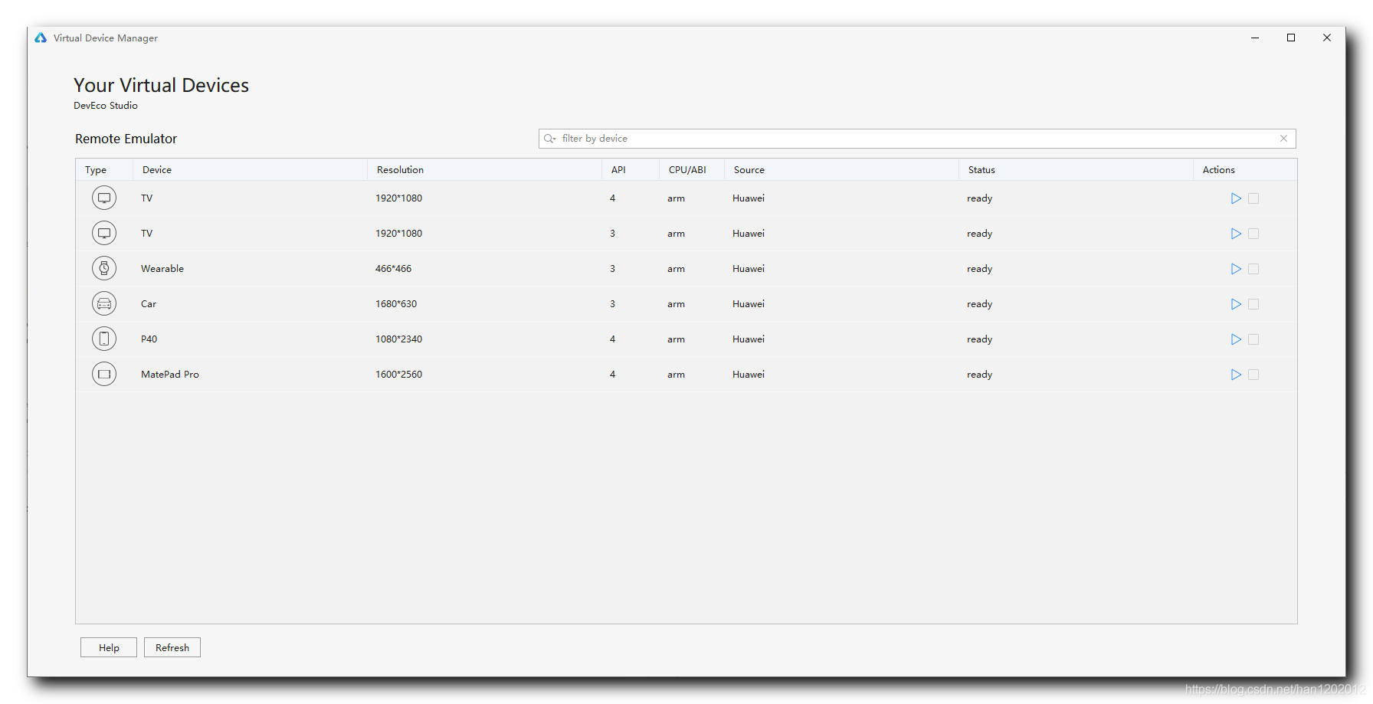Stop the Car emulator square icon
Screen dimensions: 1373x704
(x=1253, y=304)
